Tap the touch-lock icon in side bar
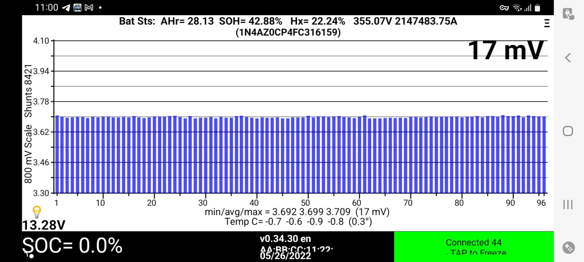 [568, 14]
